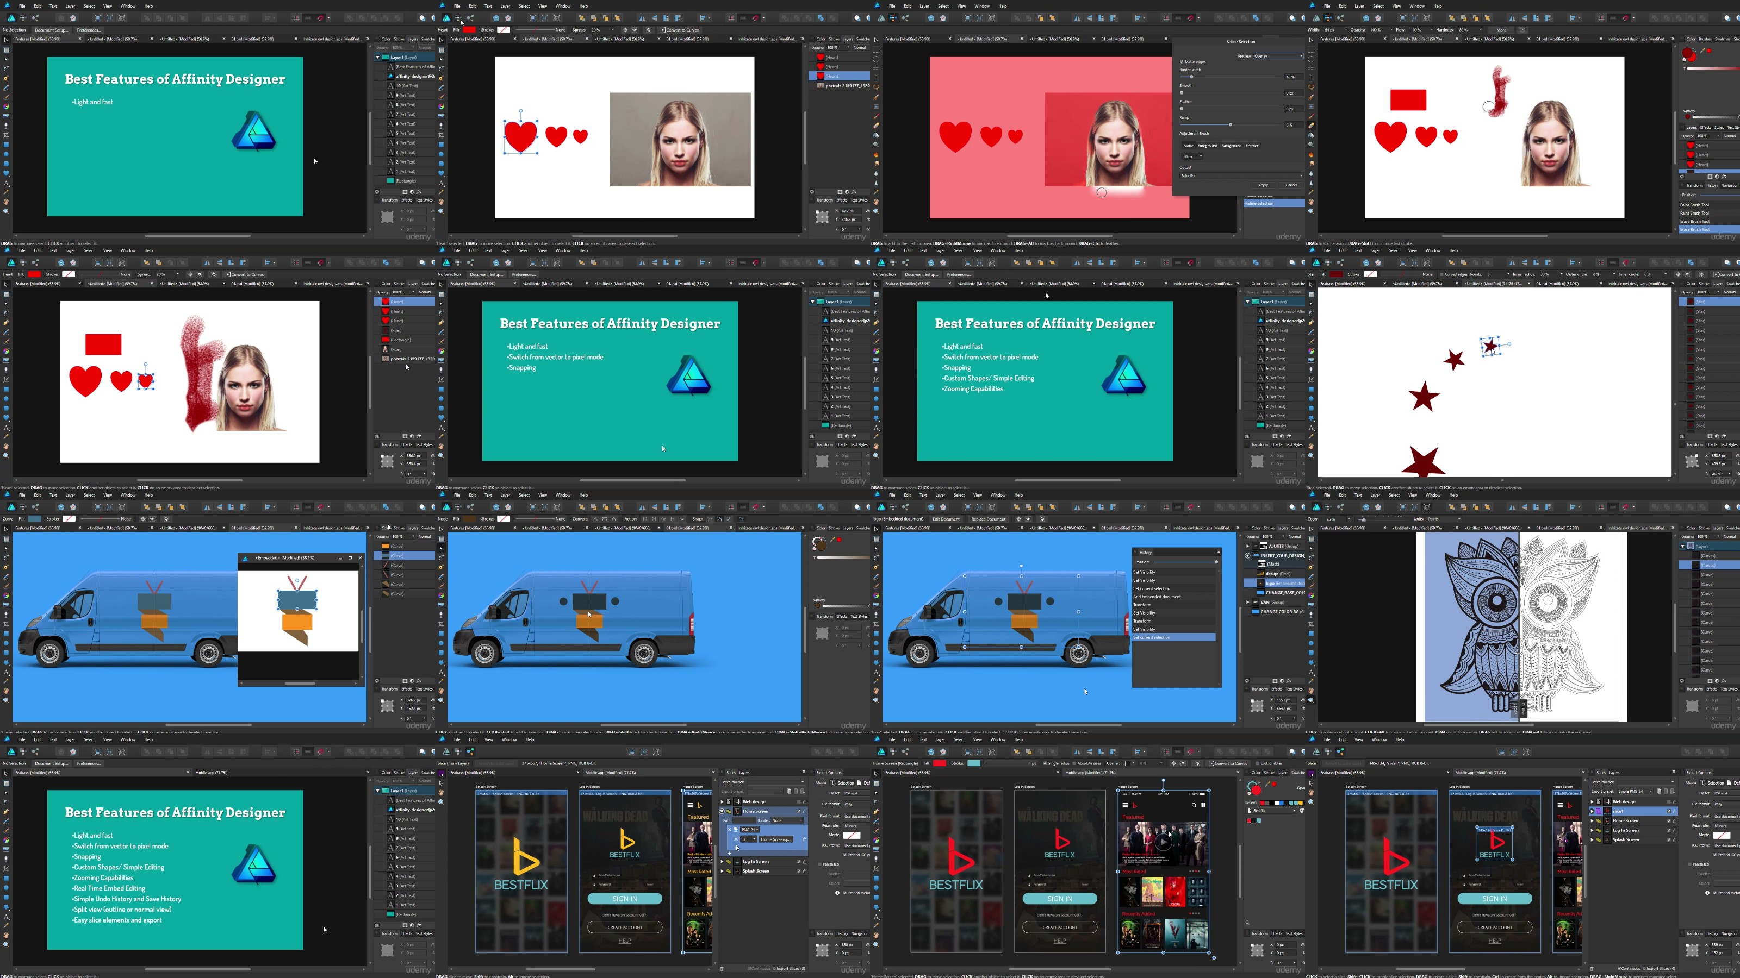1740x978 pixels.
Task: Switch adjustment brush to Foreground
Action: point(1208,146)
